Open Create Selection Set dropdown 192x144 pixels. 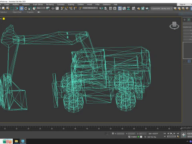tap(90, 8)
